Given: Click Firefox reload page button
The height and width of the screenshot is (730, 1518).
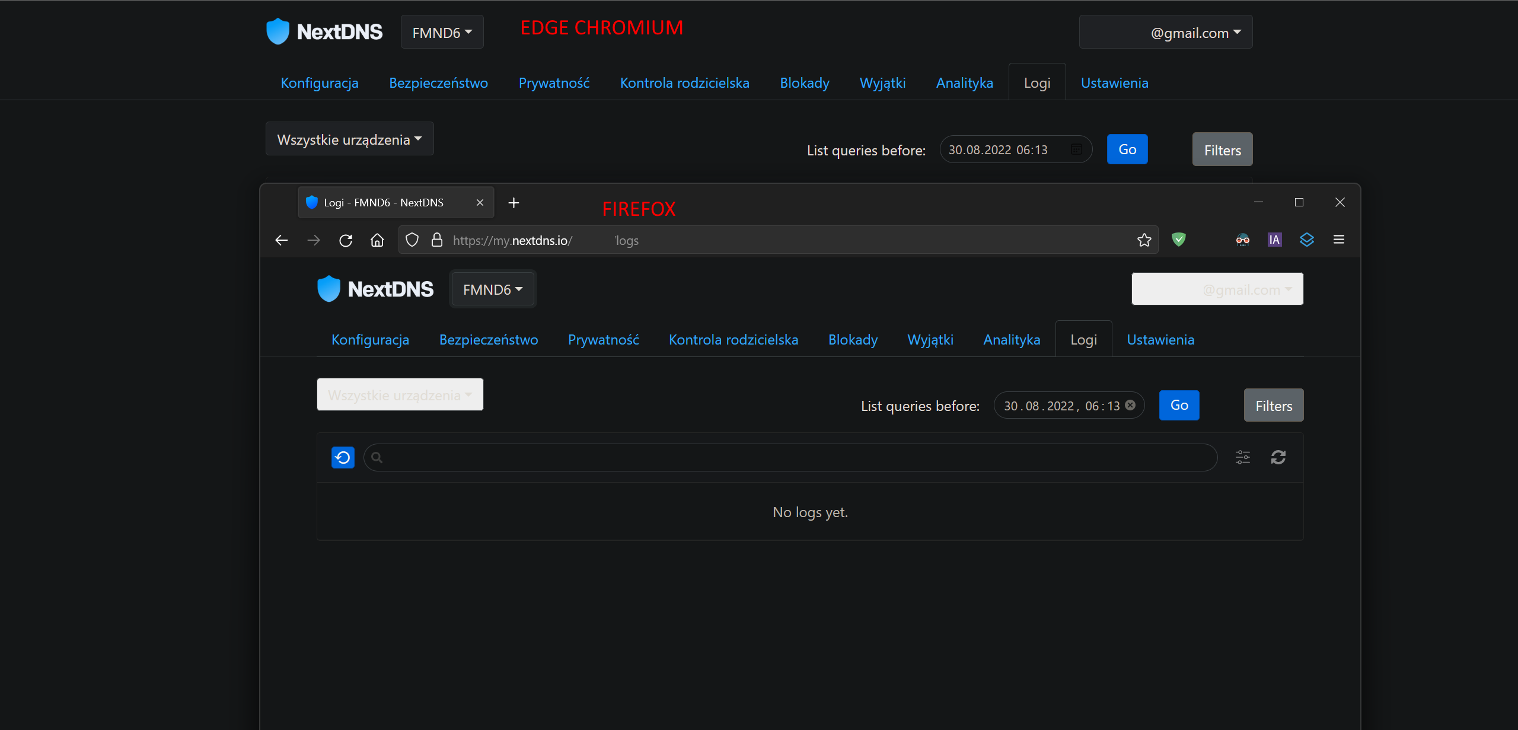Looking at the screenshot, I should [x=346, y=240].
